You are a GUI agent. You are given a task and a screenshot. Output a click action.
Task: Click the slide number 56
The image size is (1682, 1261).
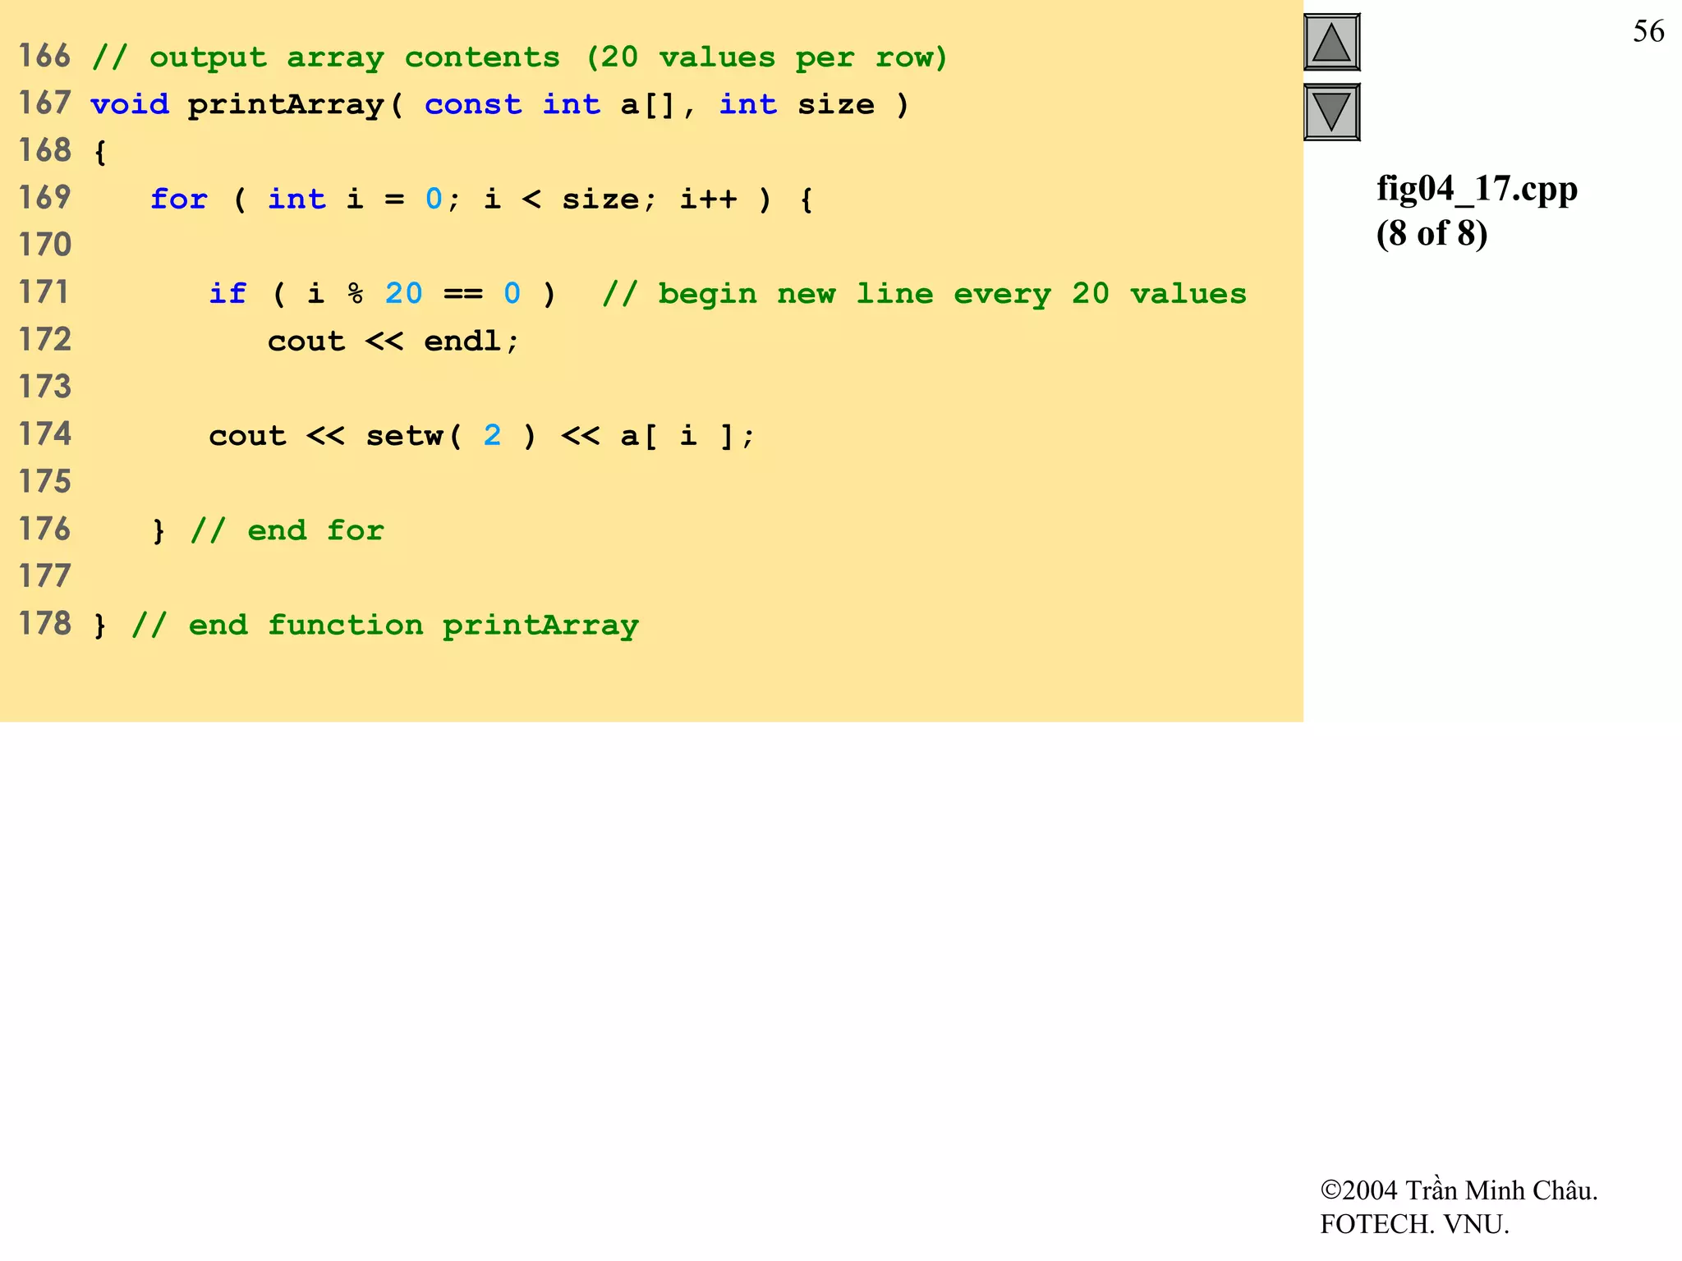pos(1648,31)
